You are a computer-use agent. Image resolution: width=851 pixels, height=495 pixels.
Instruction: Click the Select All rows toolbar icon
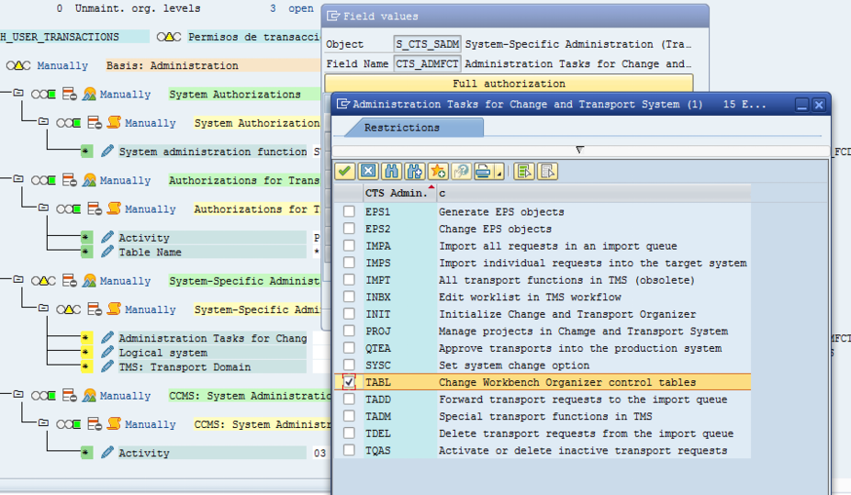(x=524, y=172)
